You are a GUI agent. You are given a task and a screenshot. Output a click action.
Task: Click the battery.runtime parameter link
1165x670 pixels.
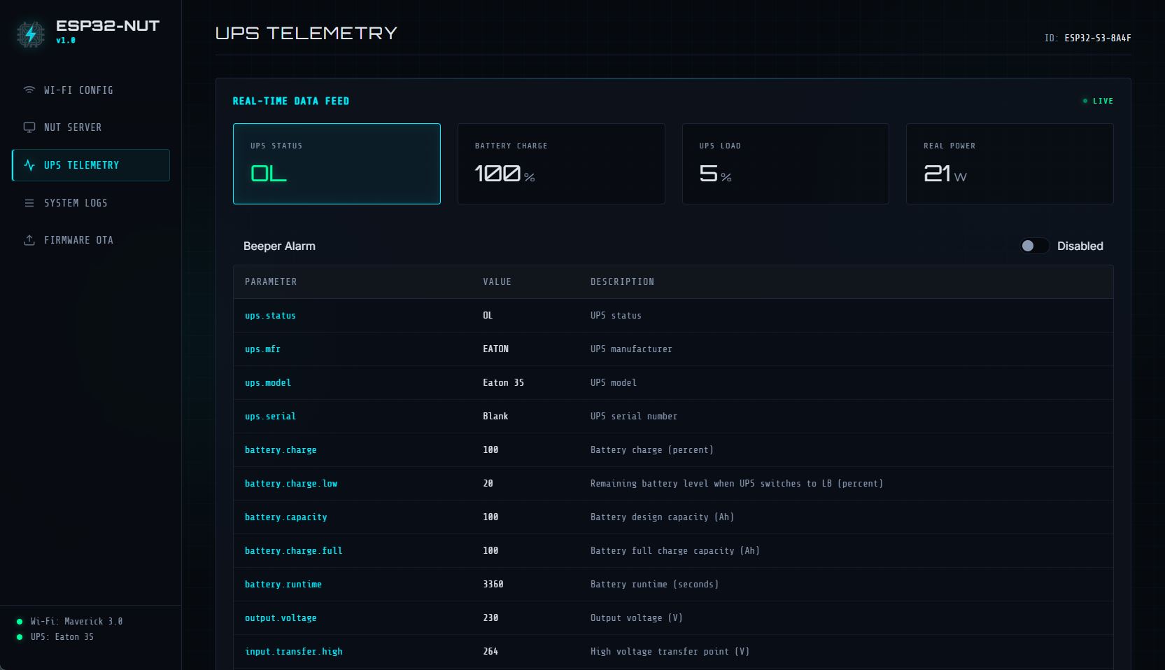tap(283, 585)
